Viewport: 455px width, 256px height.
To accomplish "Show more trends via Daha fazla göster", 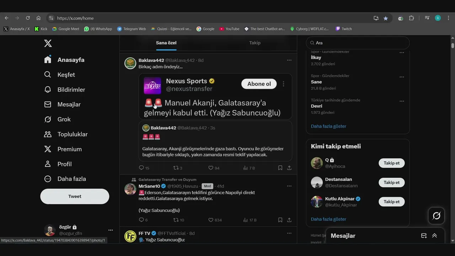I will pos(328,126).
